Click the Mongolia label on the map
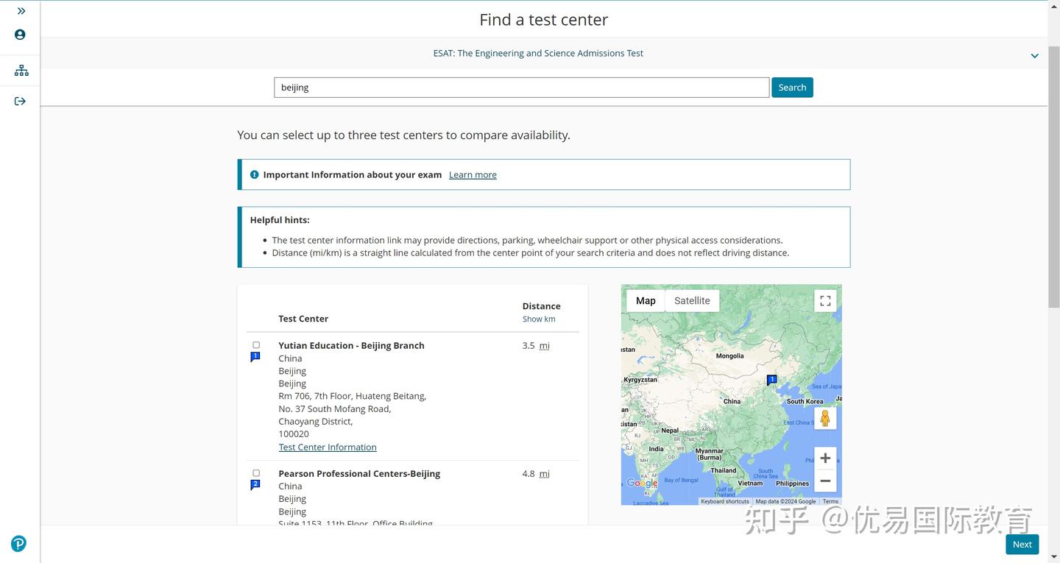Screen dimensions: 1060x563 pos(729,355)
